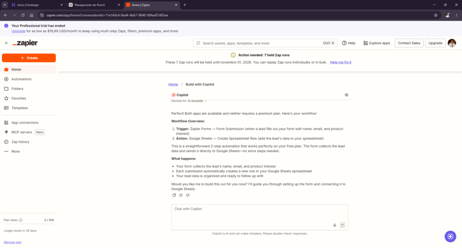The width and height of the screenshot is (462, 248).
Task: Open App connections in the sidebar
Action: (29, 123)
